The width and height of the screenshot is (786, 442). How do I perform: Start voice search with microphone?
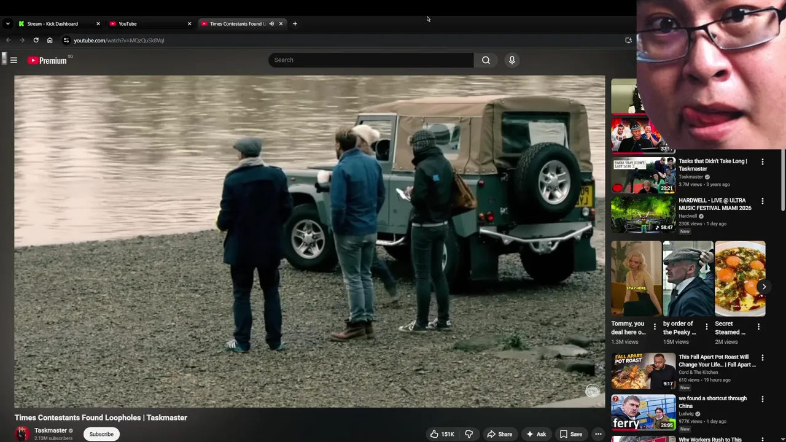512,60
